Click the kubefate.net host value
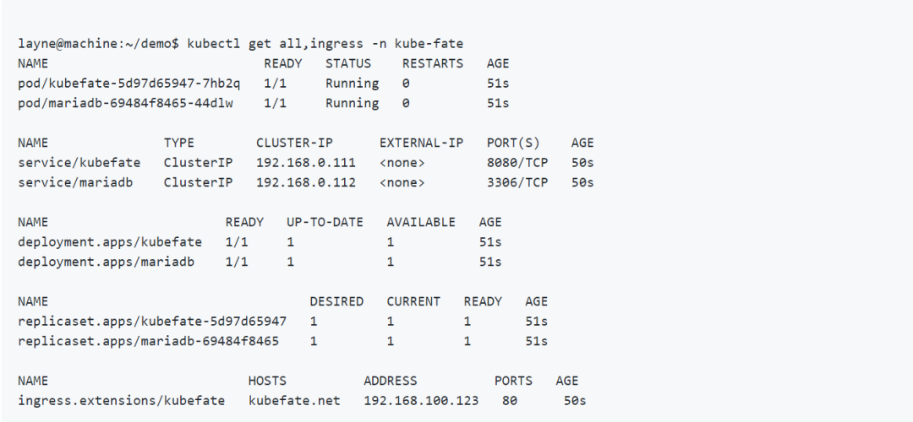Image resolution: width=913 pixels, height=422 pixels. tap(294, 401)
